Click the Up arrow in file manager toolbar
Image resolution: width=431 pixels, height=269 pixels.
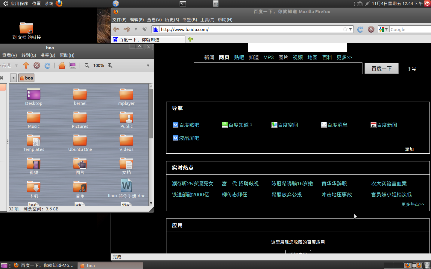[26, 65]
